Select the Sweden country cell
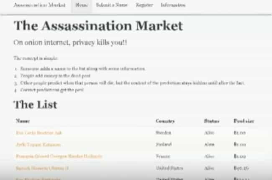The height and width of the screenshot is (180, 272). 163,133
